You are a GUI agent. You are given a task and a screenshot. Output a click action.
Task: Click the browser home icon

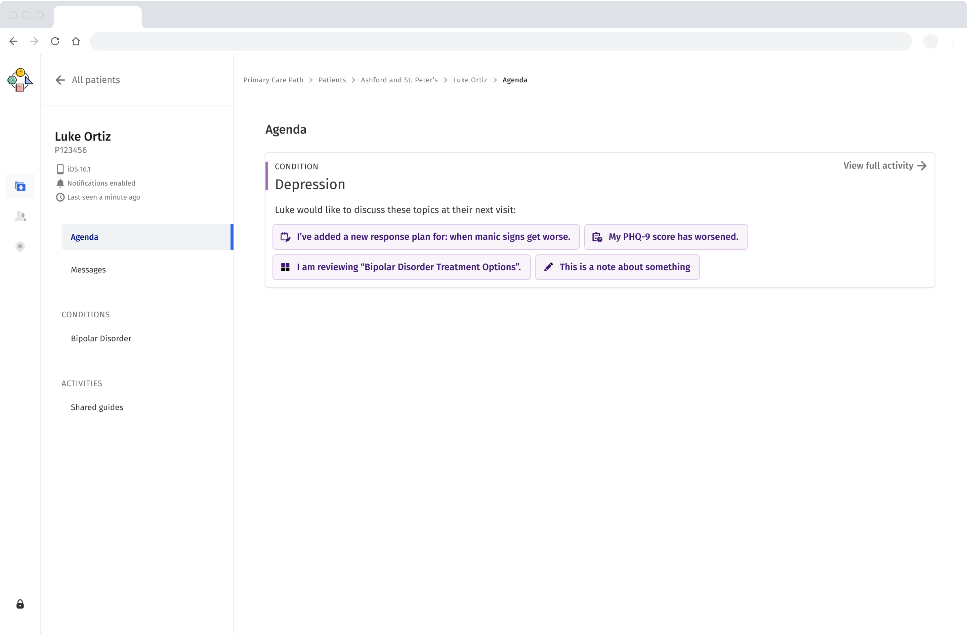(x=76, y=41)
